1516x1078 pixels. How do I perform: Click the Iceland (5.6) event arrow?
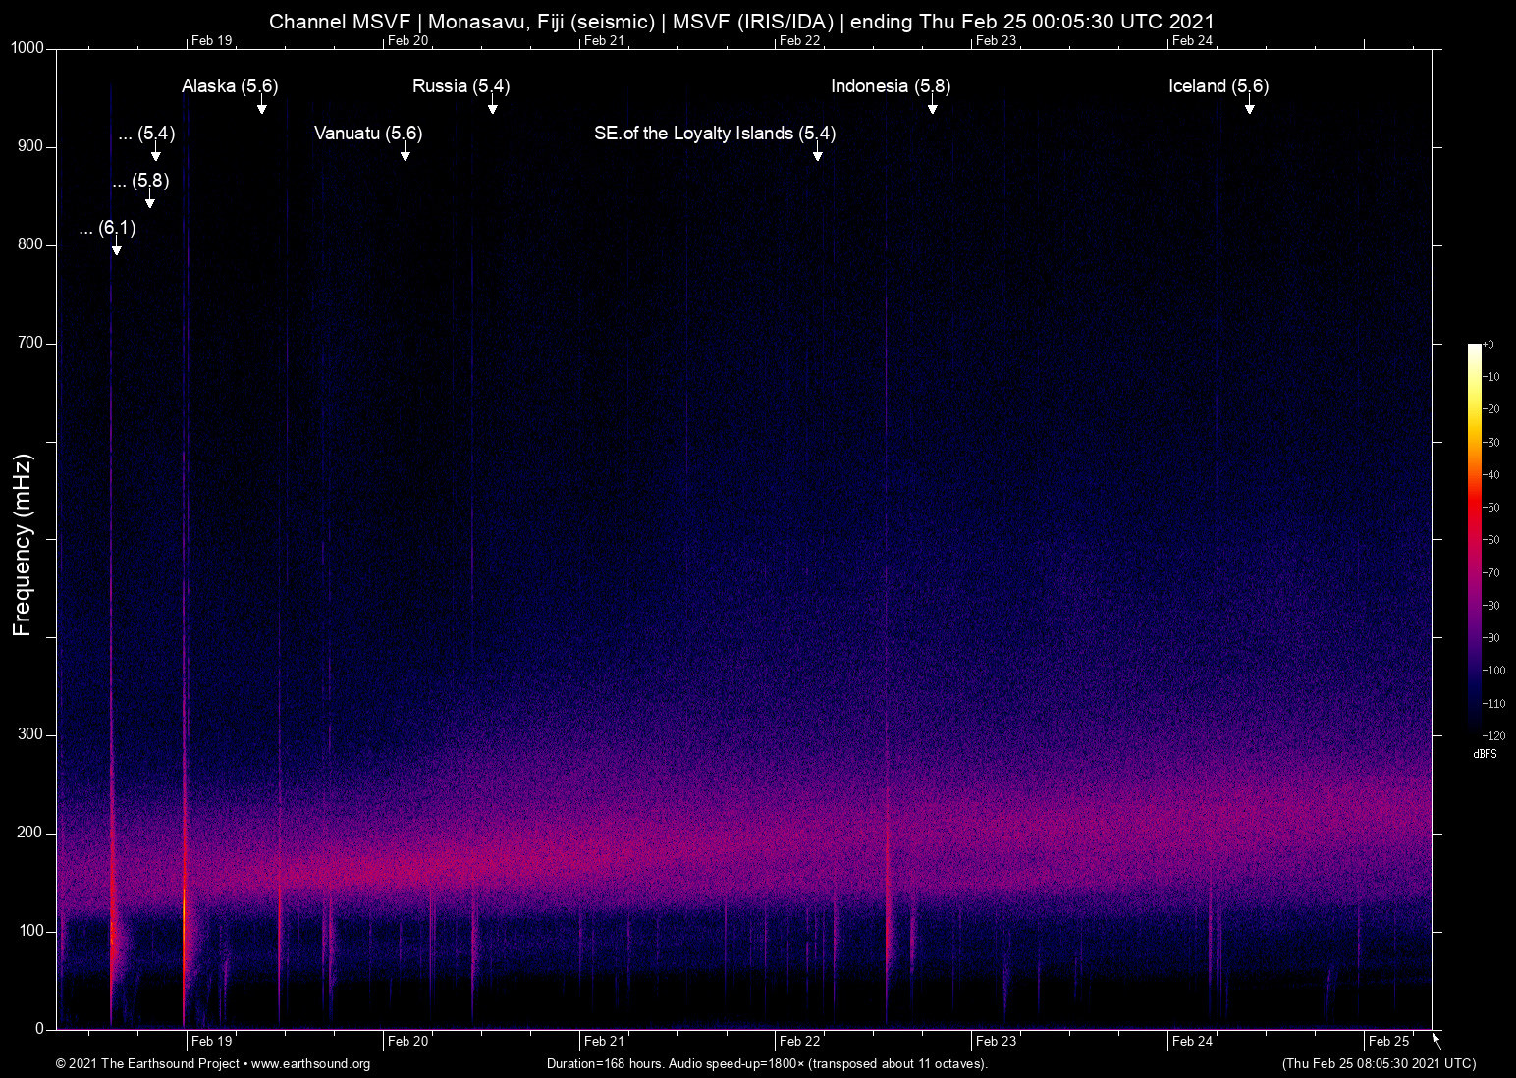coord(1250,107)
